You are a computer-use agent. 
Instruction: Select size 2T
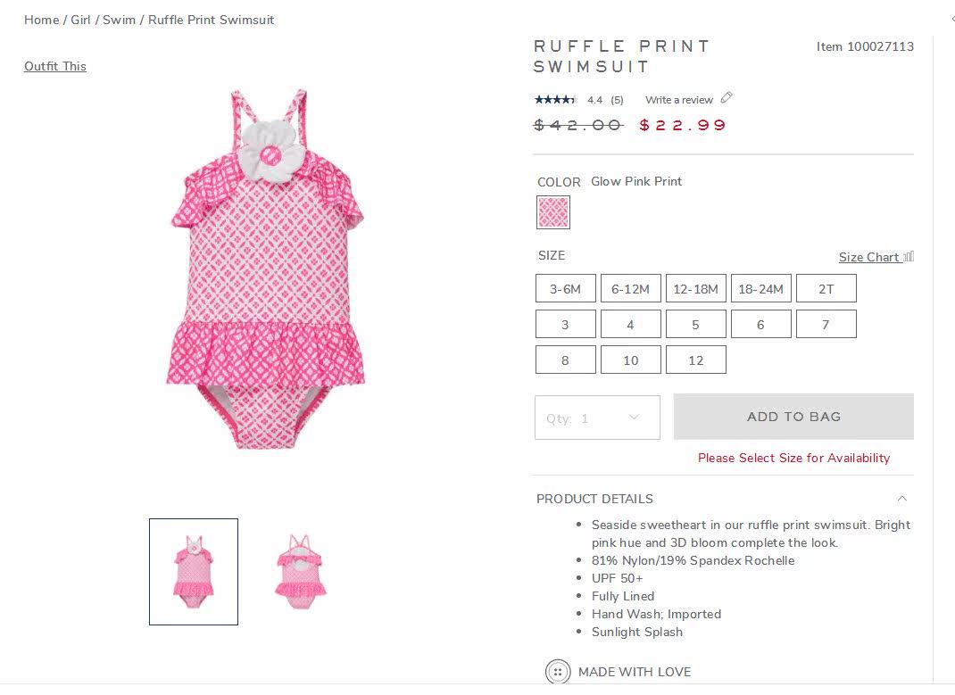tap(826, 289)
